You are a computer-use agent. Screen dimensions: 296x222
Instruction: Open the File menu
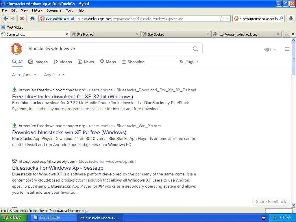(4, 10)
